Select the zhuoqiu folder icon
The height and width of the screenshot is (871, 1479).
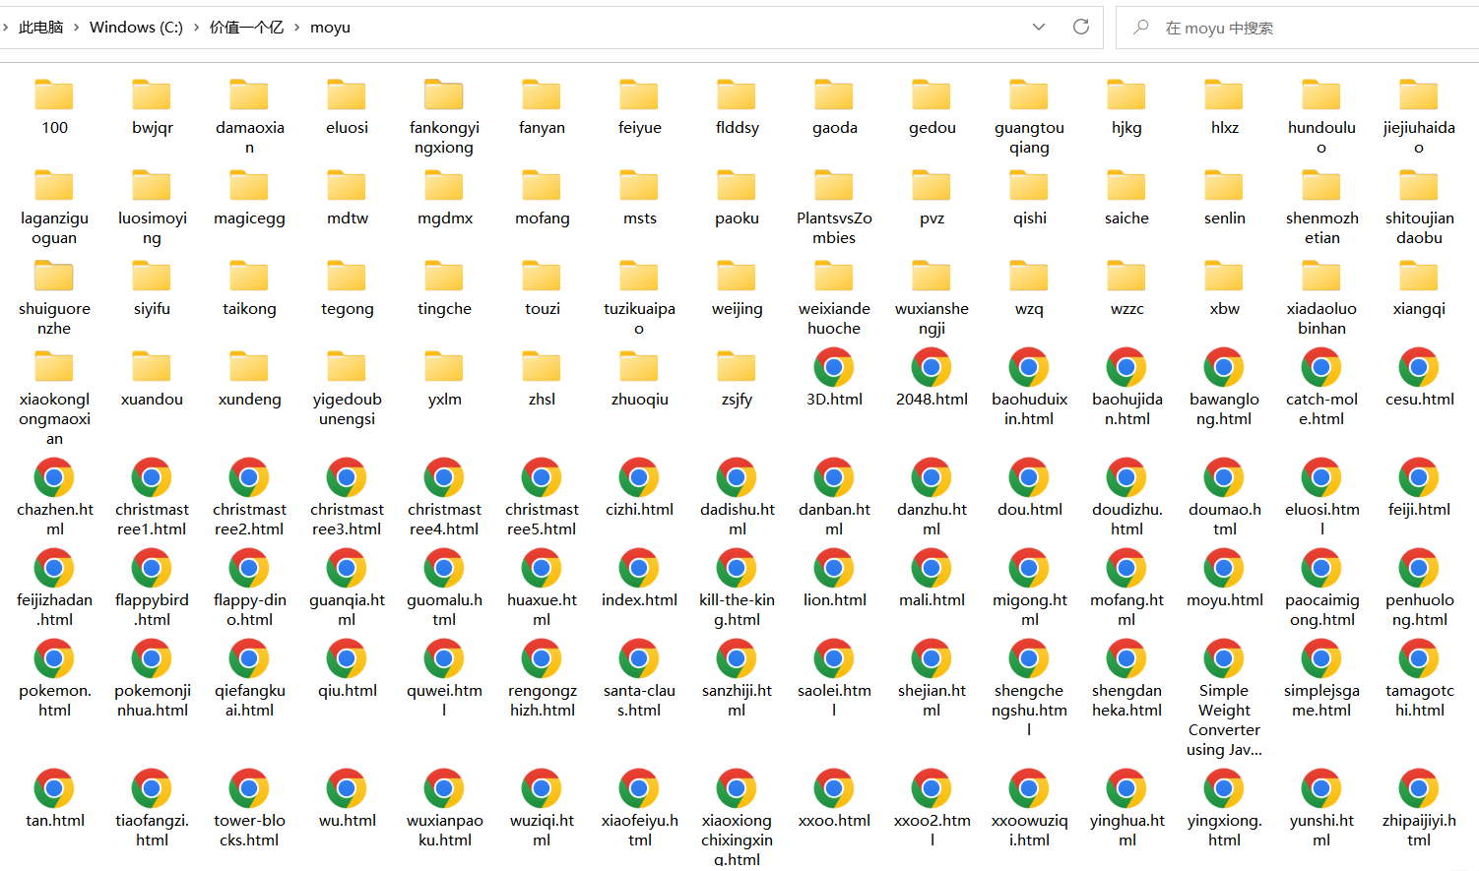[639, 367]
